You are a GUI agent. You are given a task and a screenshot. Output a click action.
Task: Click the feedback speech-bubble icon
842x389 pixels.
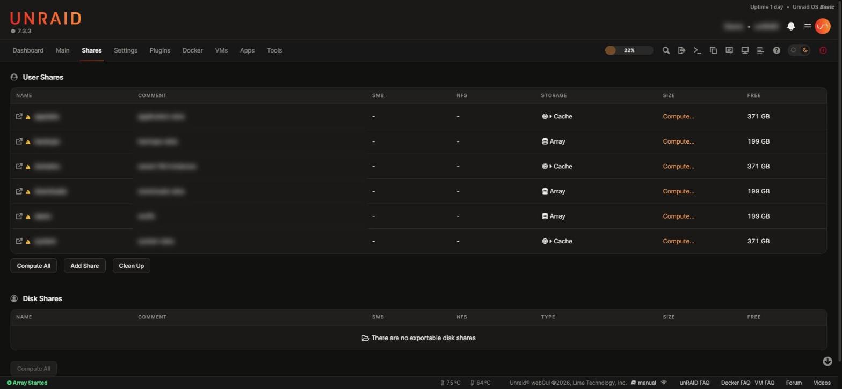tap(729, 50)
